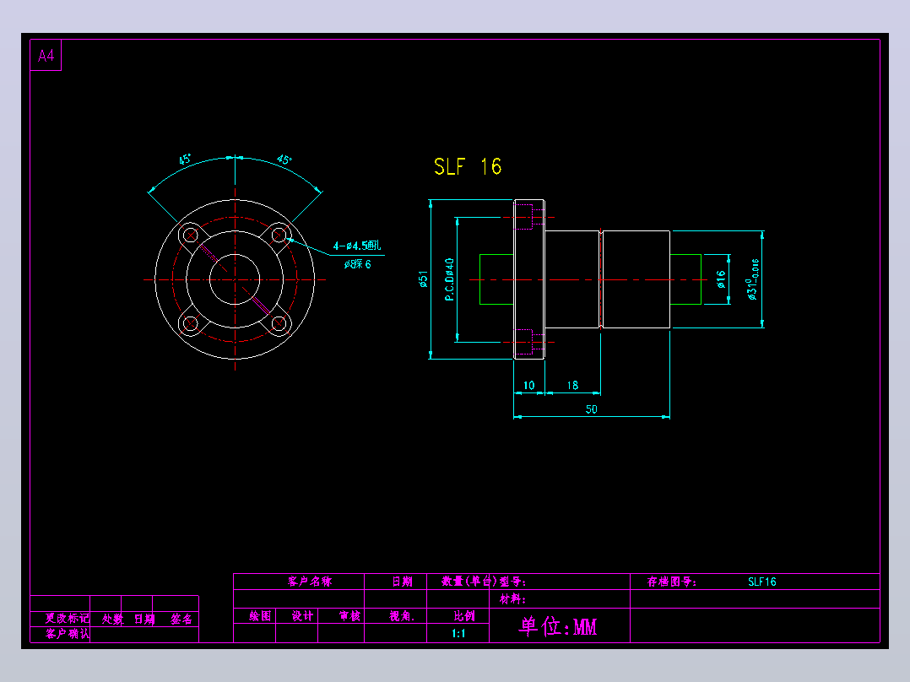Screen dimensions: 910x682
Task: Select the 材料 material label
Action: coord(512,599)
